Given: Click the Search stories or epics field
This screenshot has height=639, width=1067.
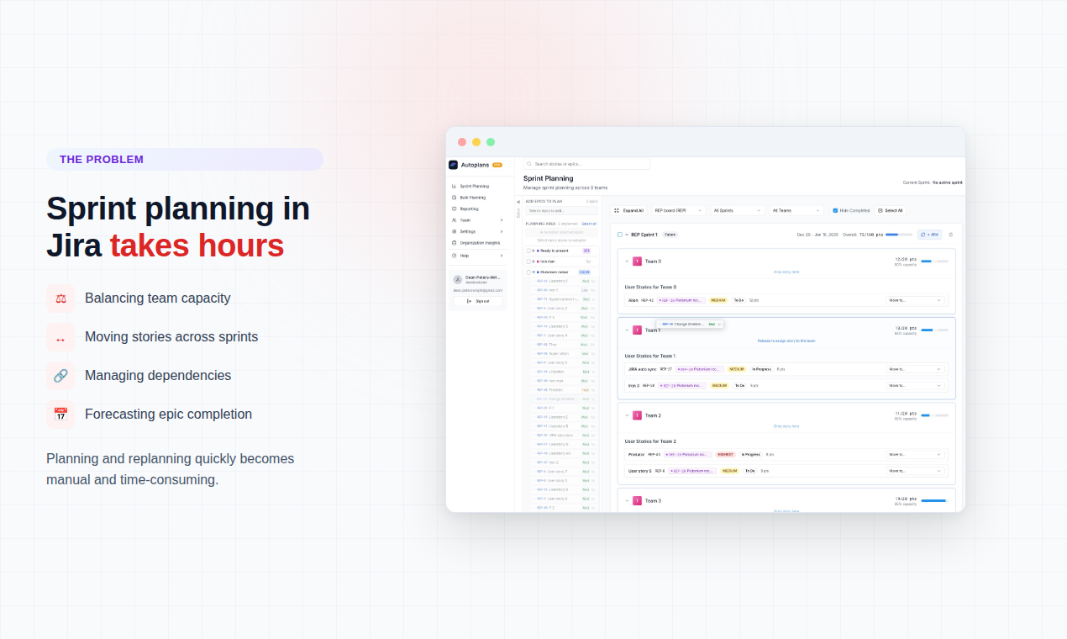Looking at the screenshot, I should coord(586,164).
